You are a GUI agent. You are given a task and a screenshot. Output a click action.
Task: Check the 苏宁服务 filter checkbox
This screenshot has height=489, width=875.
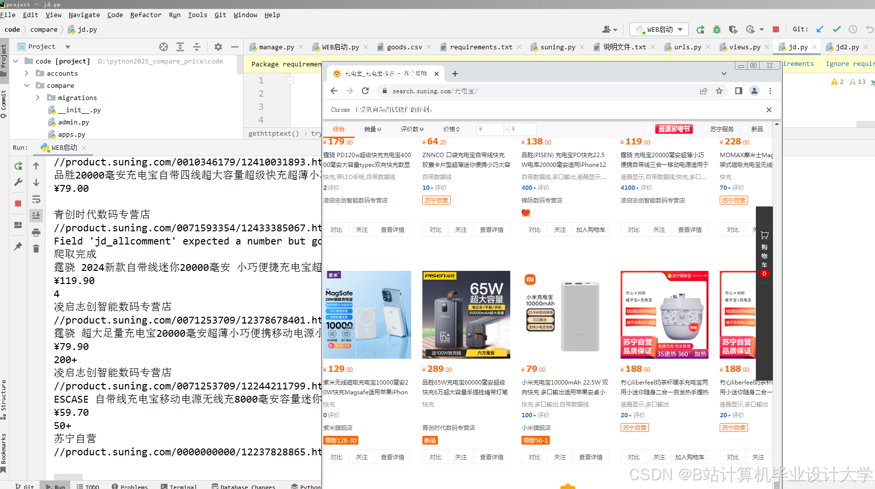tap(704, 129)
